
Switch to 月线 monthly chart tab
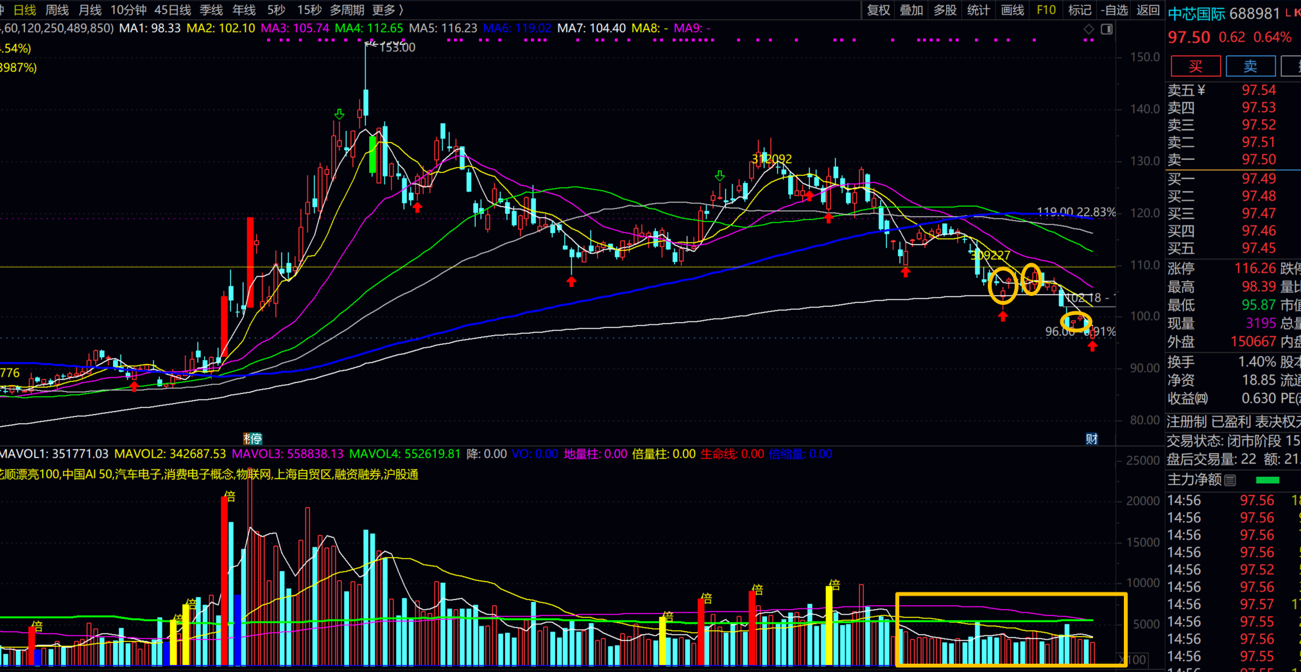click(x=90, y=10)
